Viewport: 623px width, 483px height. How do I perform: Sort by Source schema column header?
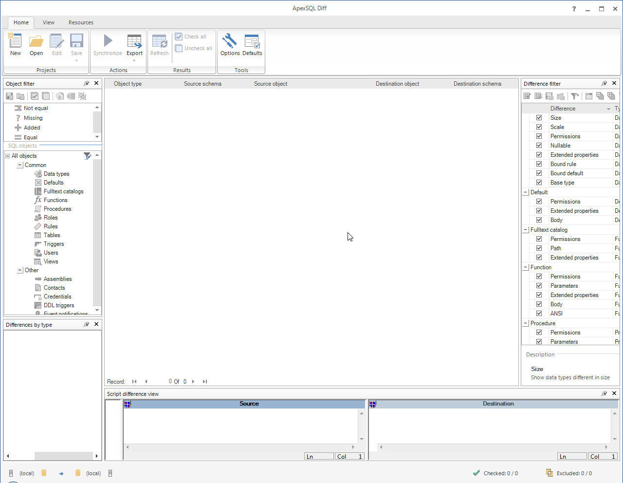pyautogui.click(x=202, y=84)
